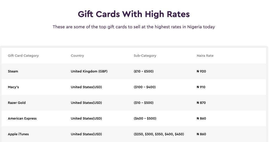This screenshot has height=142, width=269.
Task: Select the Razer Gold gift card row
Action: tap(17, 103)
